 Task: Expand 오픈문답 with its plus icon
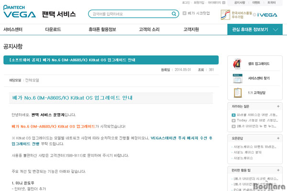click(x=278, y=138)
